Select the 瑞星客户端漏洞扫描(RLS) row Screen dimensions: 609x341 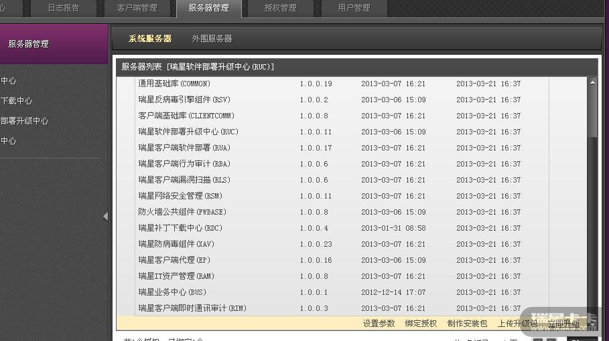pyautogui.click(x=342, y=180)
